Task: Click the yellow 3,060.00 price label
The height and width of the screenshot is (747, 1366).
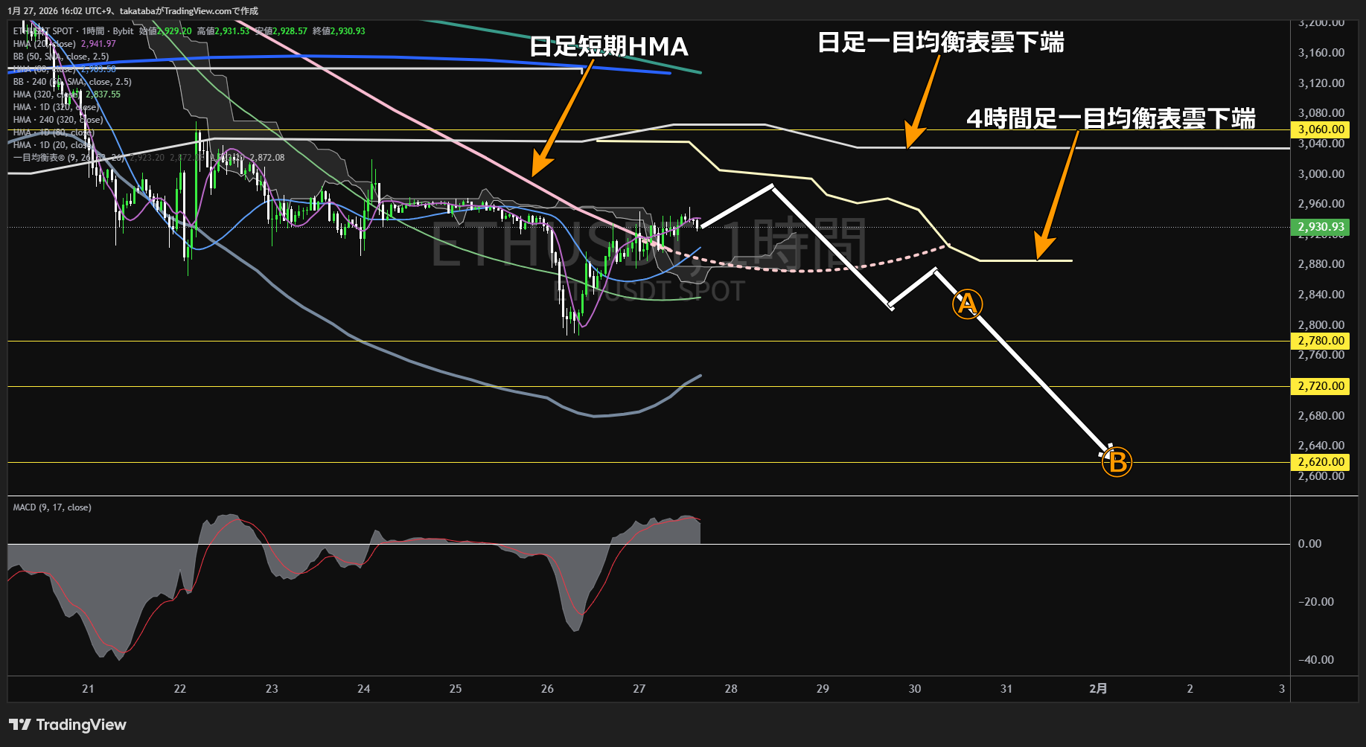Action: (1321, 129)
